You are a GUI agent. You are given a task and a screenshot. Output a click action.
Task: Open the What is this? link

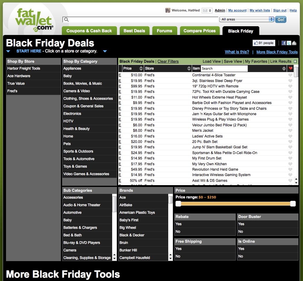point(237,52)
